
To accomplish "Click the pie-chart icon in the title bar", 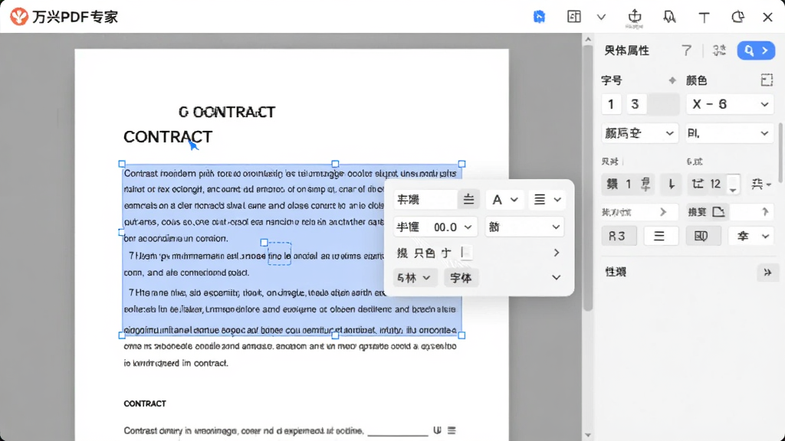I will 737,17.
